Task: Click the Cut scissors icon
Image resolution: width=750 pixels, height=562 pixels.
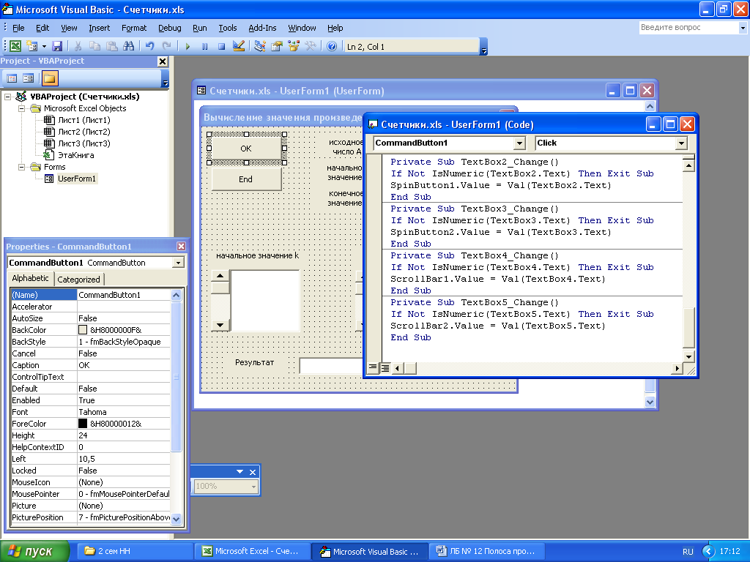Action: click(78, 46)
